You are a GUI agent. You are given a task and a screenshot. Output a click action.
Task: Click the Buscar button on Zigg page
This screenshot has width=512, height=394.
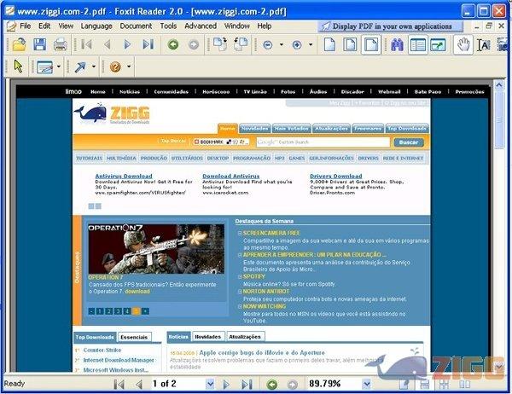pos(409,142)
